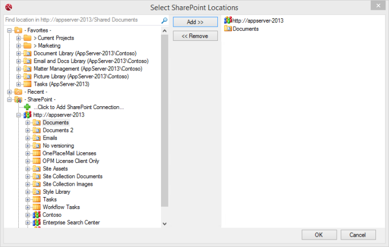
Task: Select Documents in selected locations list
Action: 245,28
